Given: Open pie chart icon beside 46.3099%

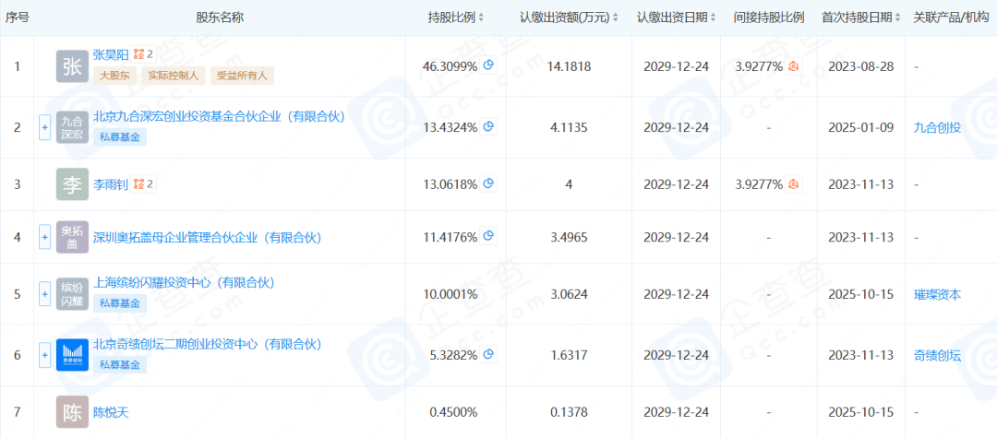Looking at the screenshot, I should [x=488, y=65].
